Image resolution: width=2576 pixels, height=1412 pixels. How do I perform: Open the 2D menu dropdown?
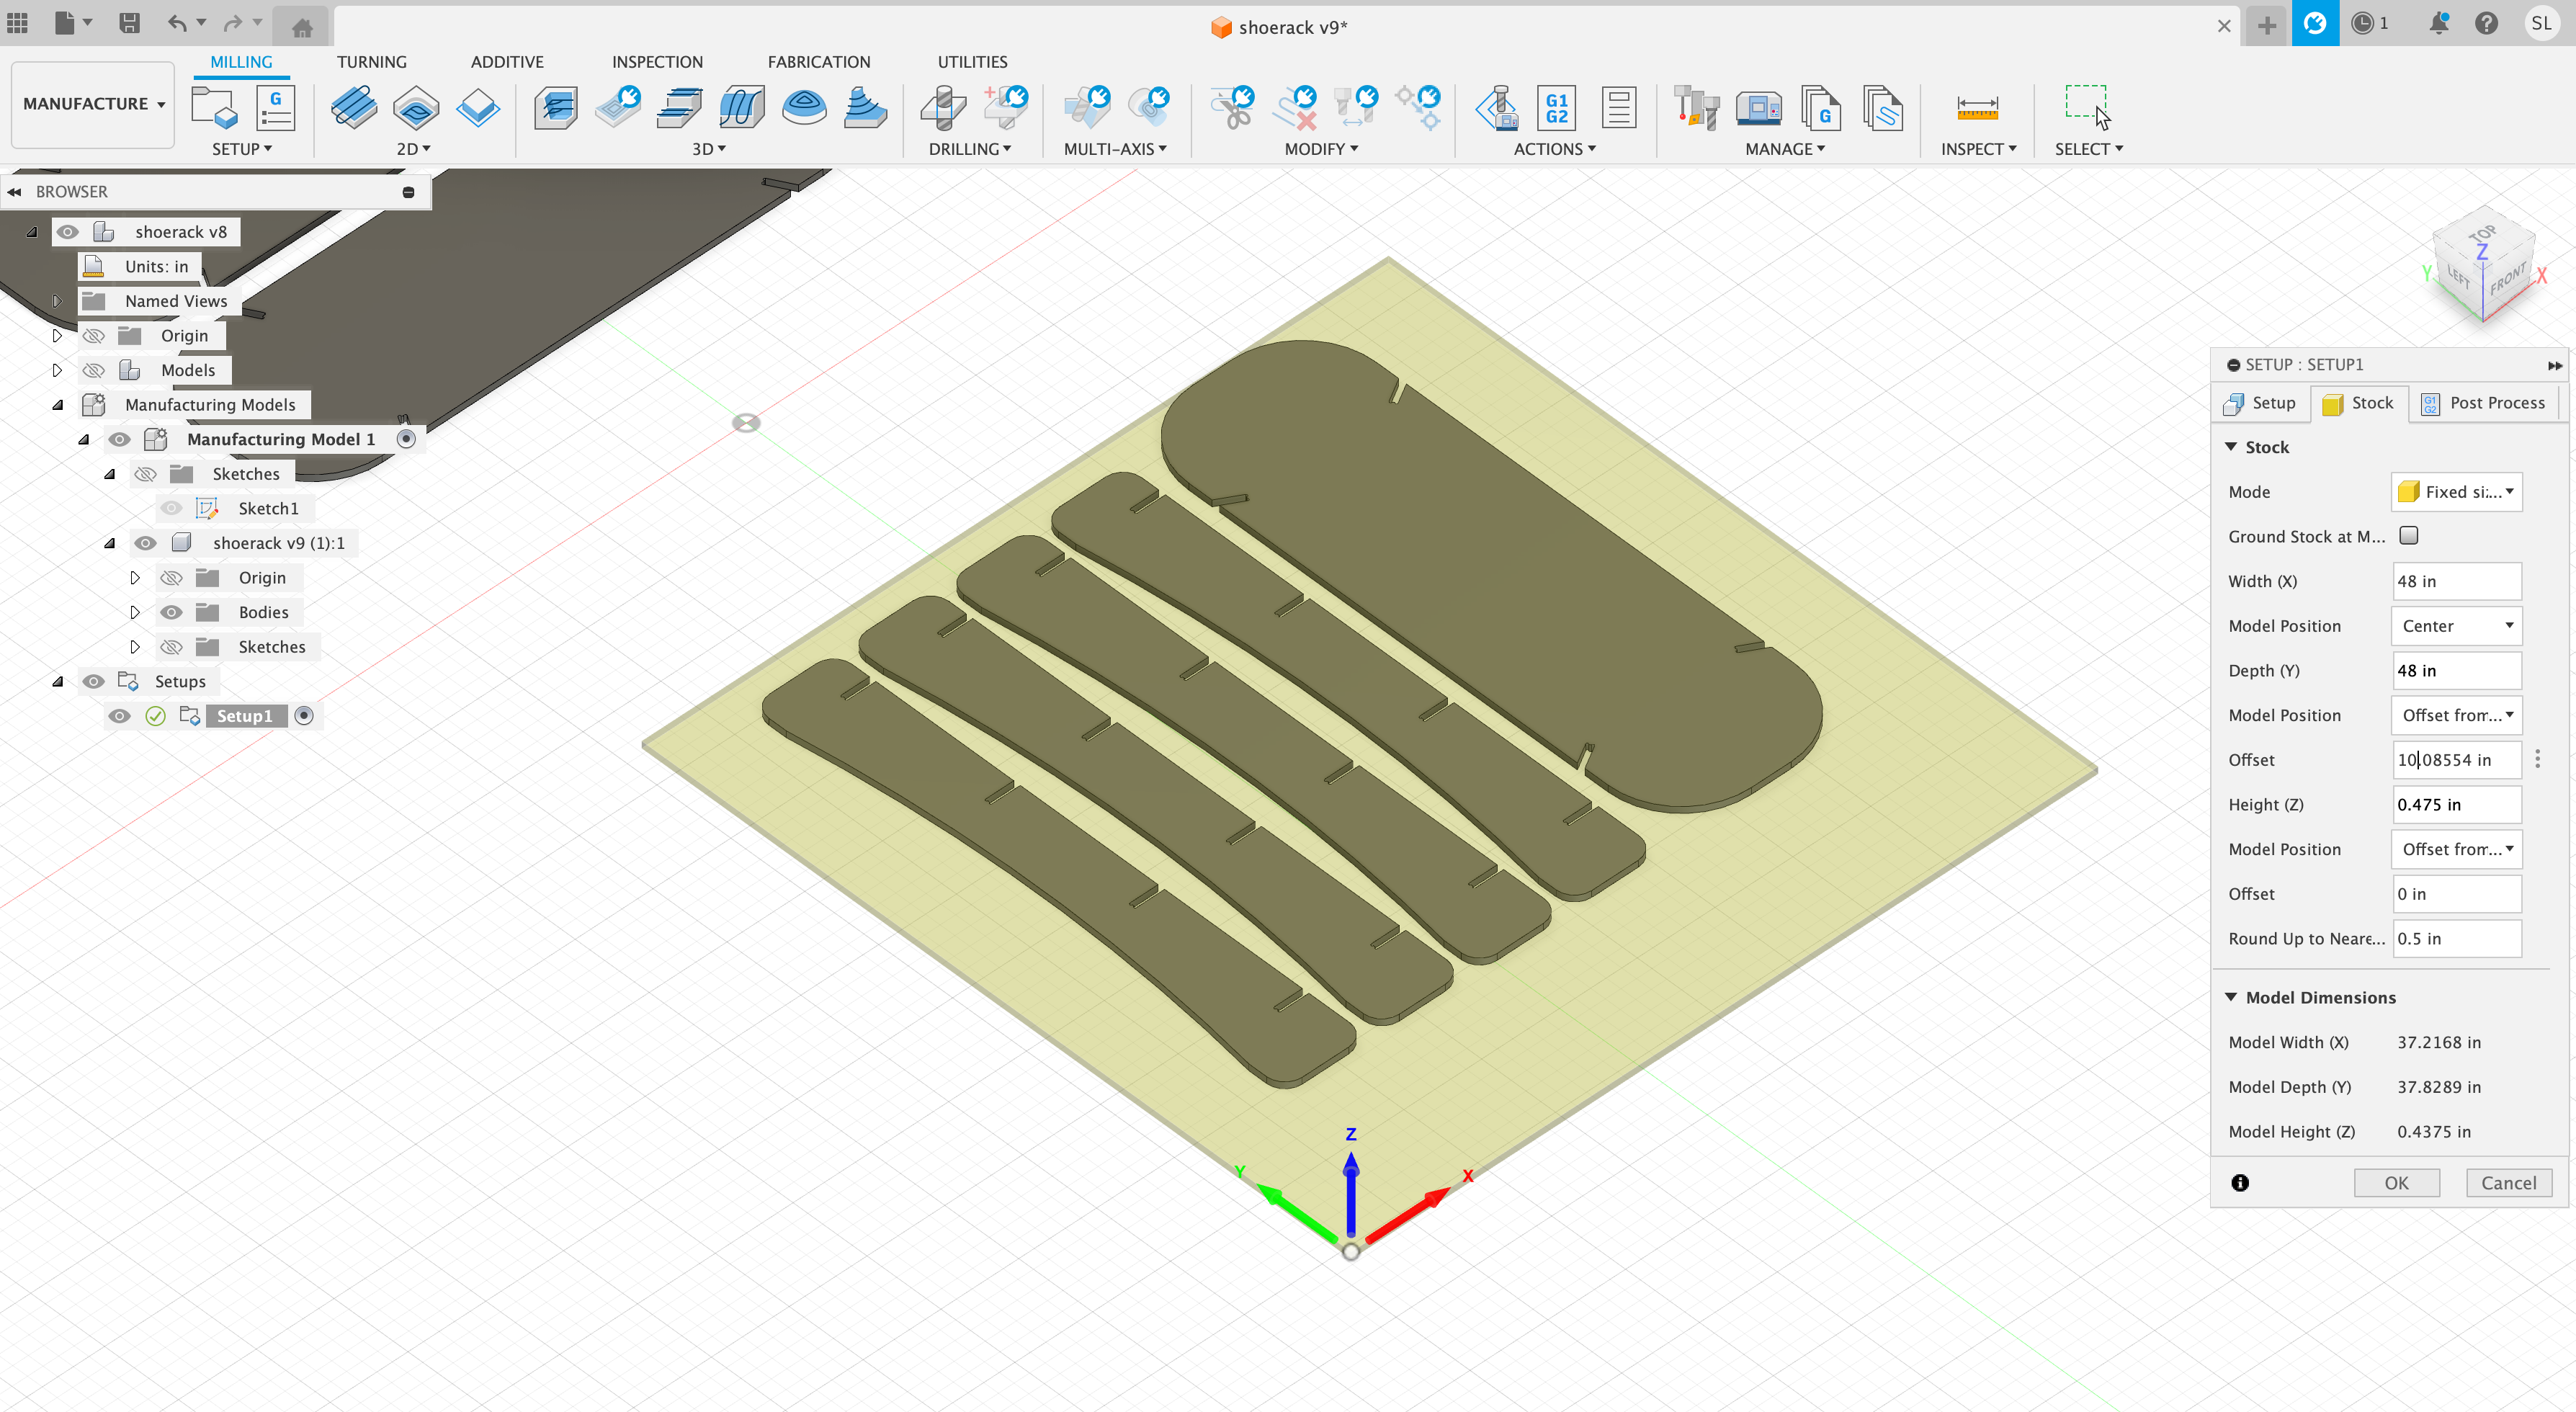[413, 149]
